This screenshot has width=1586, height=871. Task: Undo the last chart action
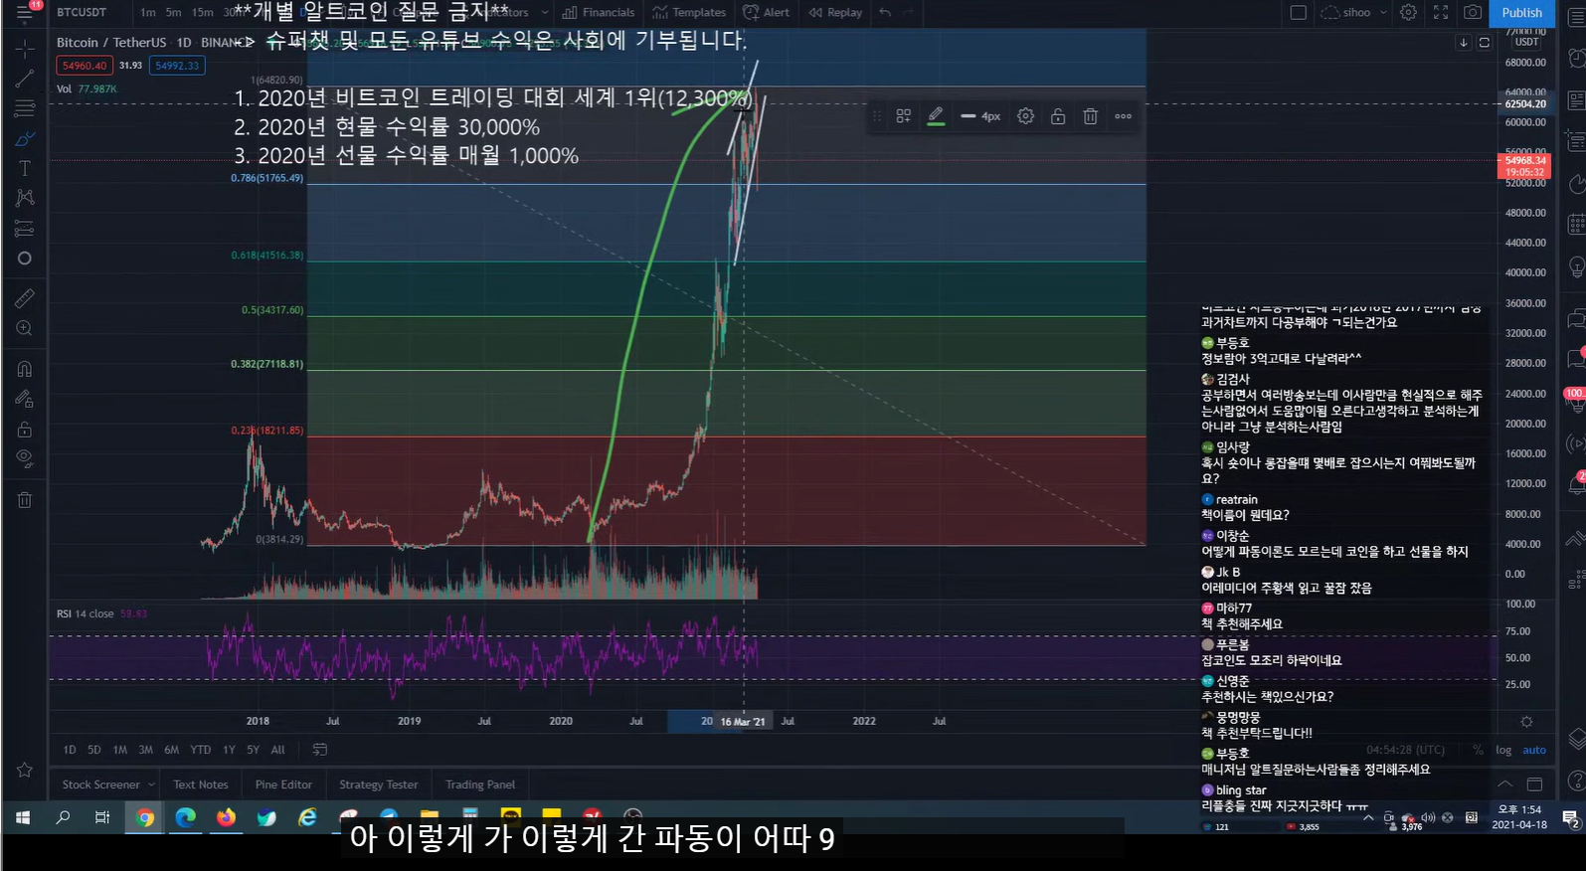pyautogui.click(x=885, y=13)
